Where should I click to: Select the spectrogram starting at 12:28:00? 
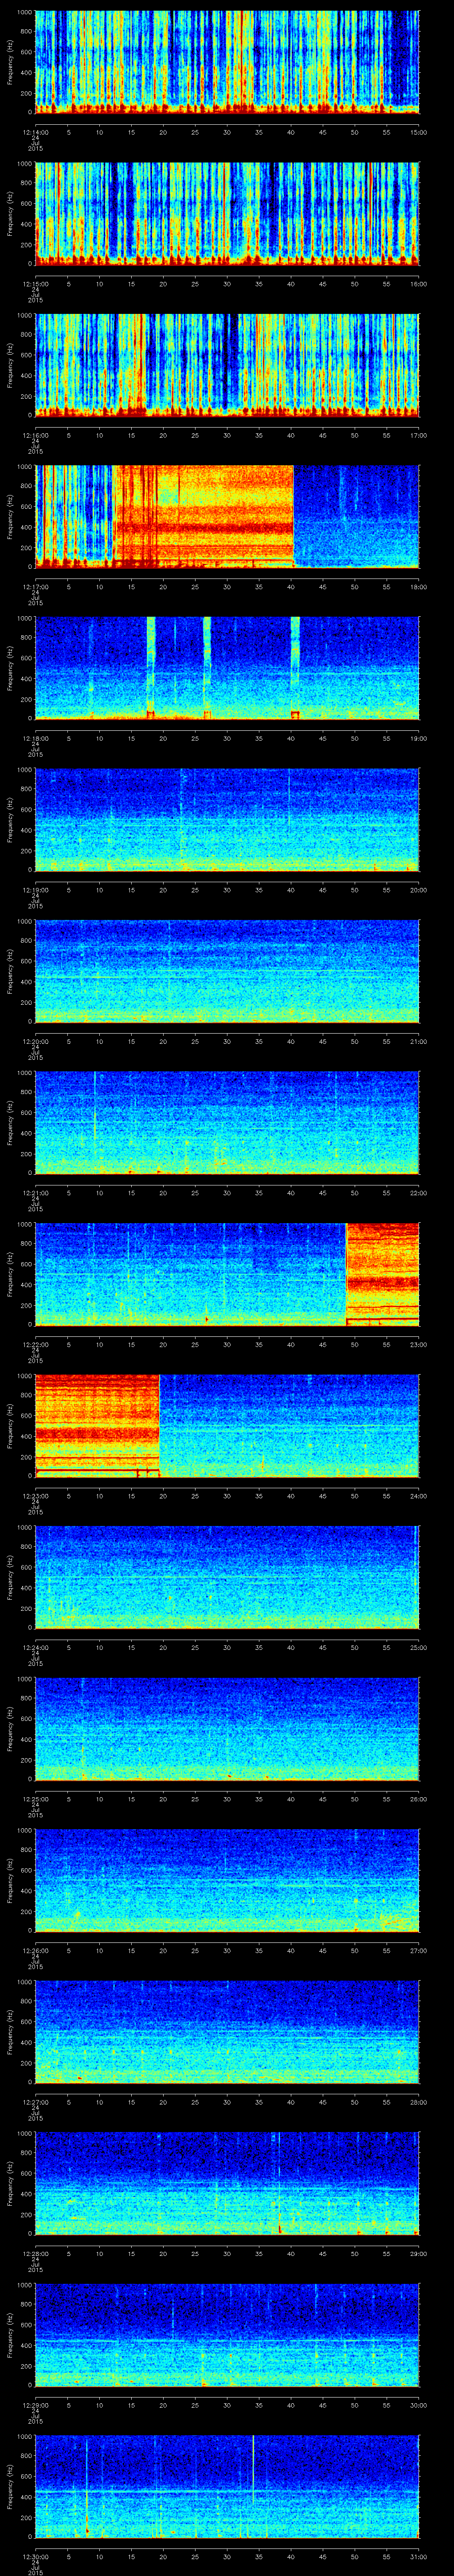(227, 2184)
